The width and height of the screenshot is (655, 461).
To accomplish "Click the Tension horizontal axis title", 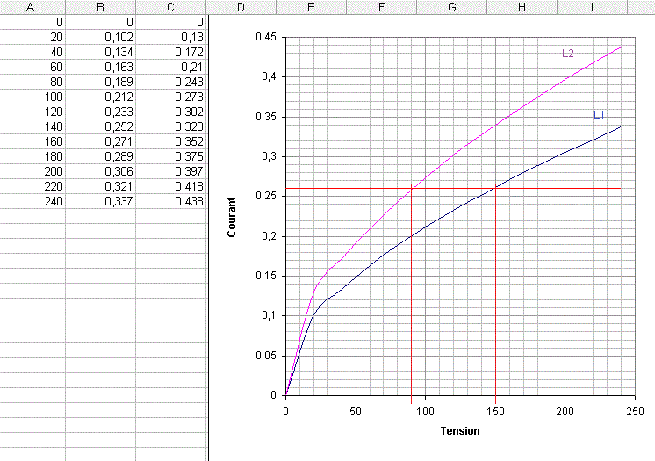I will [x=460, y=431].
